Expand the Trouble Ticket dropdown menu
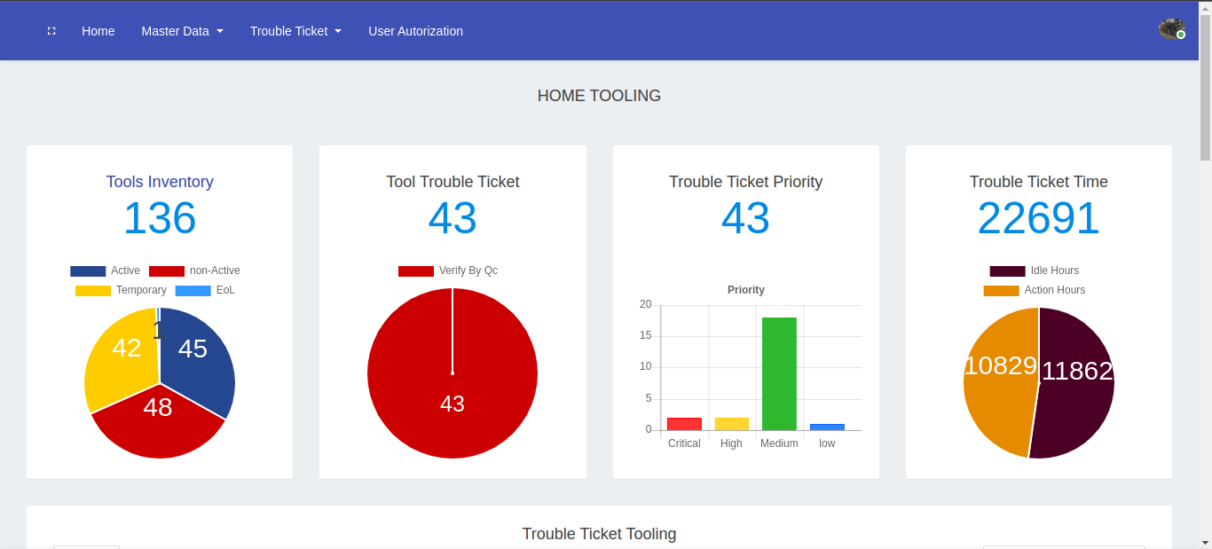 point(295,31)
